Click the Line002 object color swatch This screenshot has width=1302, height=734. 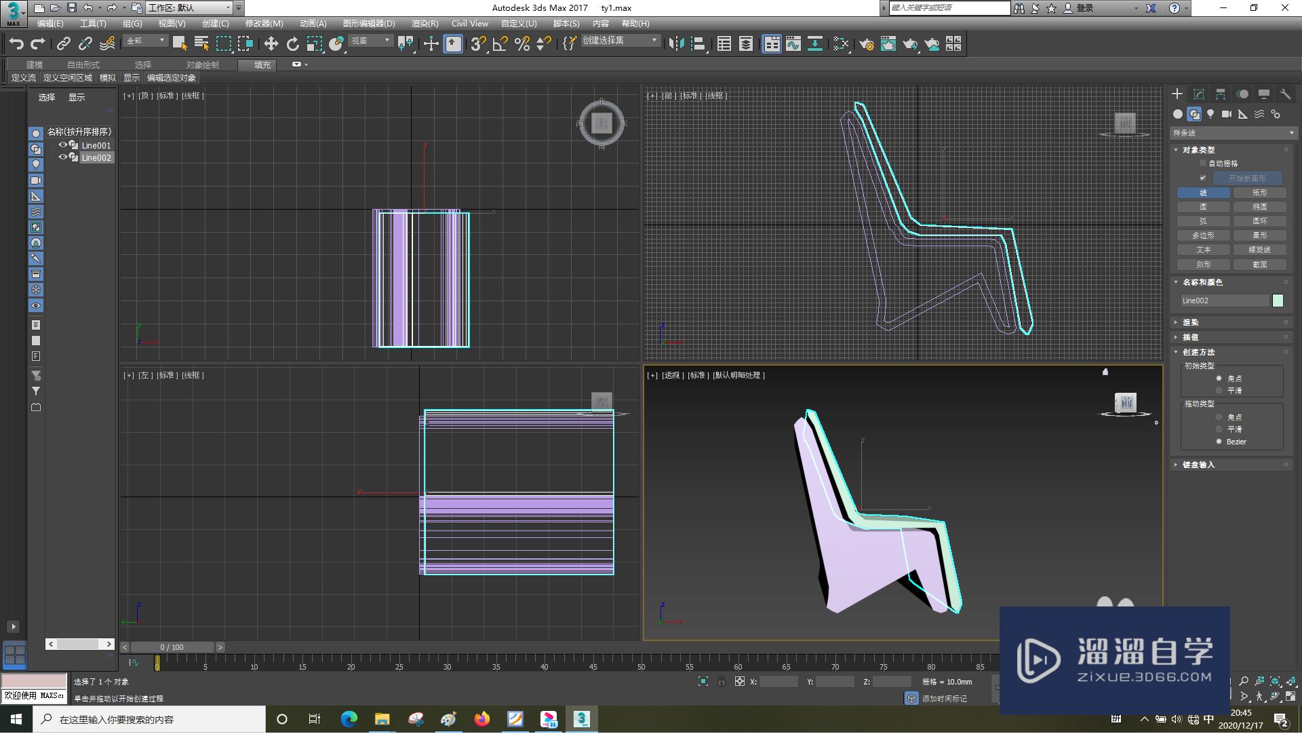click(x=1278, y=301)
